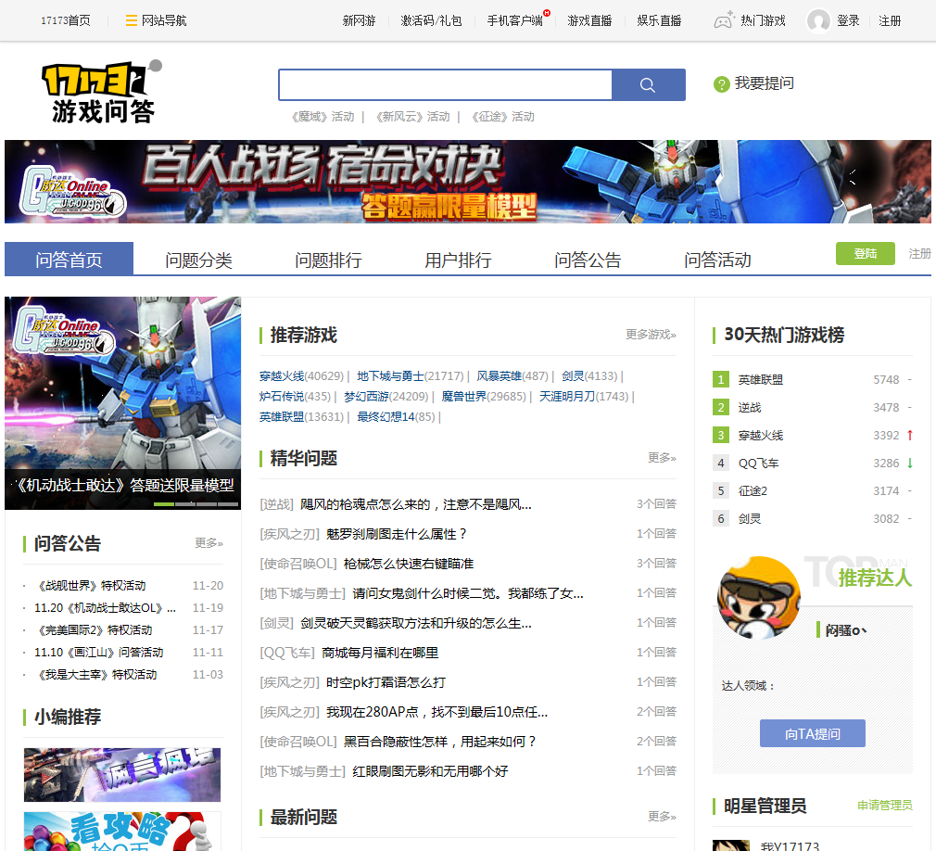Open question 商城每月福利在哪里

tap(380, 653)
